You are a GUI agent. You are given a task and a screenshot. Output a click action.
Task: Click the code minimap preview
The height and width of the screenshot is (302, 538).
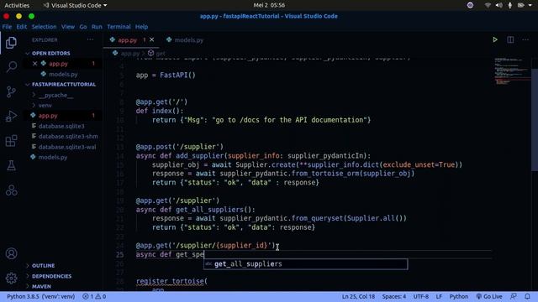coord(511,70)
